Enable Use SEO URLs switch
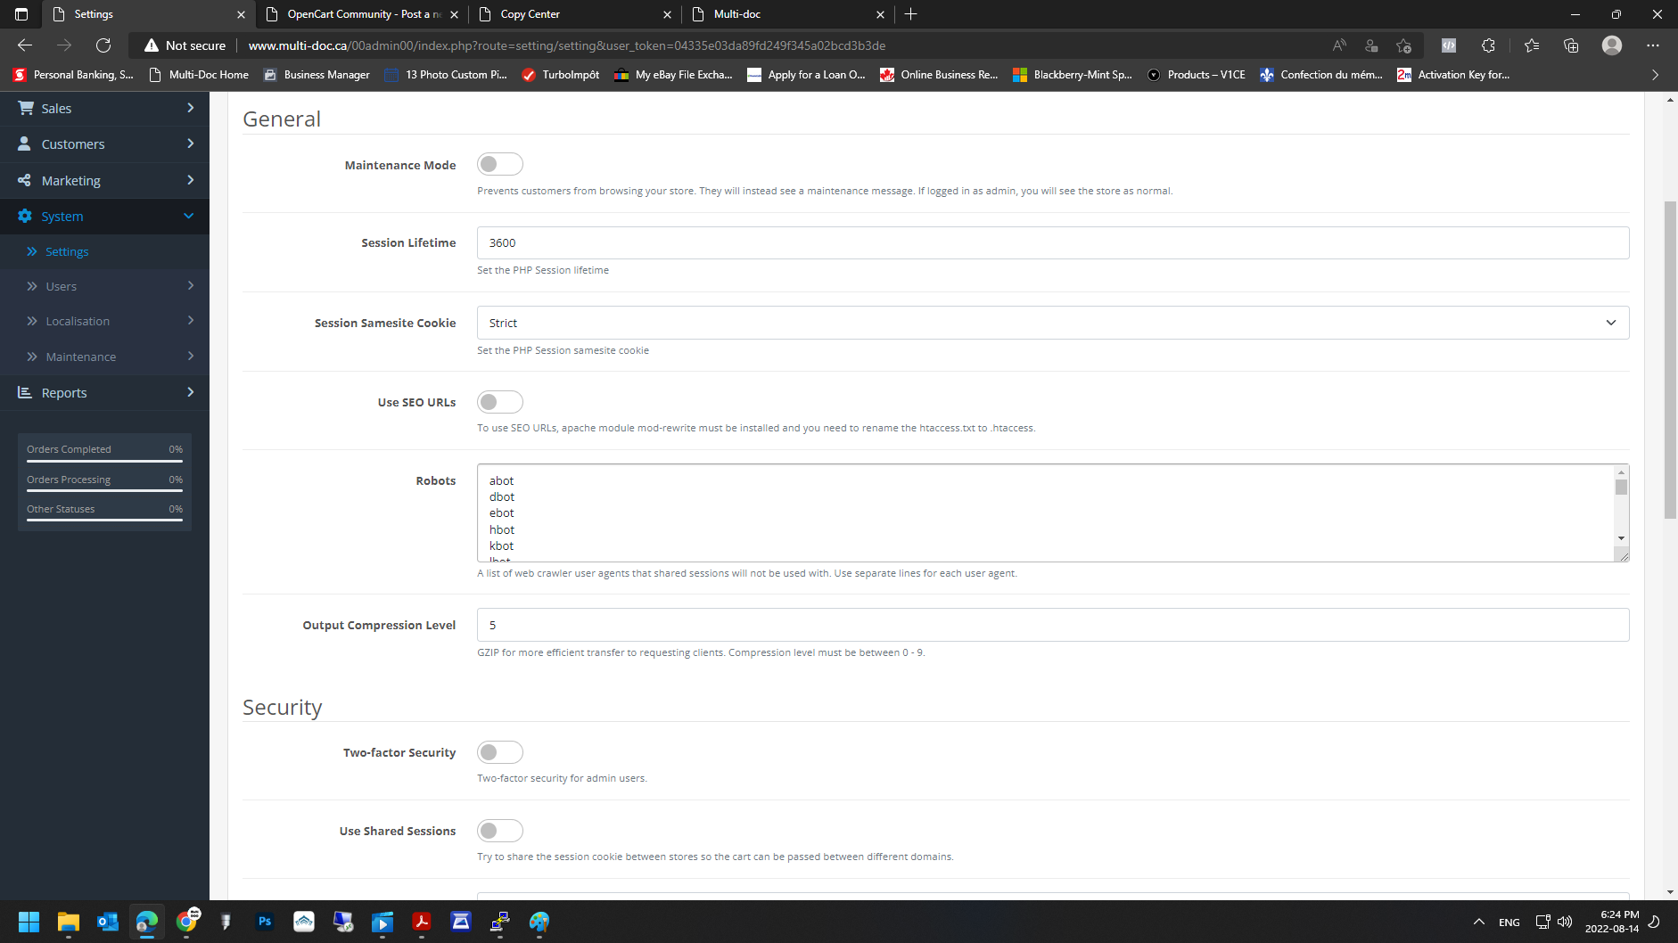Viewport: 1678px width, 943px height. 499,402
